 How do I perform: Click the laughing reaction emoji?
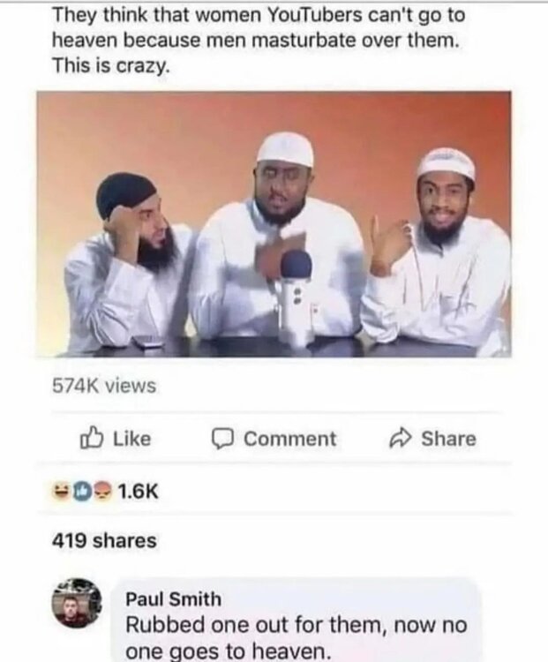(x=59, y=491)
